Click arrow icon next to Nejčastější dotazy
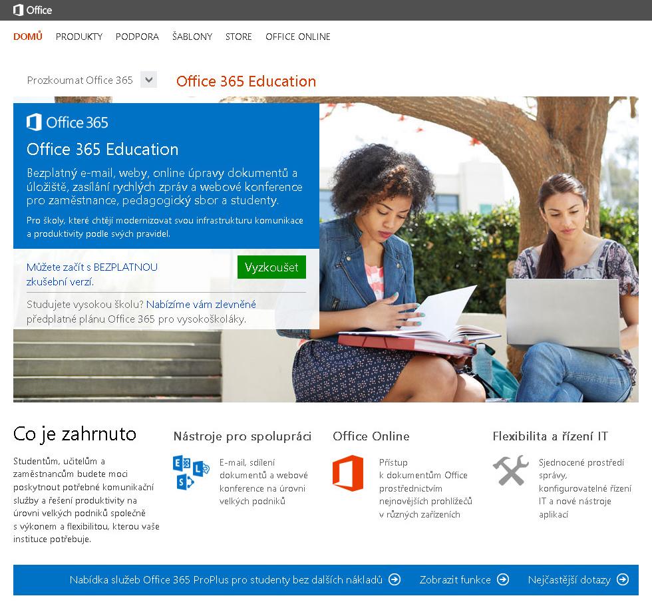The width and height of the screenshot is (652, 606). tap(623, 579)
